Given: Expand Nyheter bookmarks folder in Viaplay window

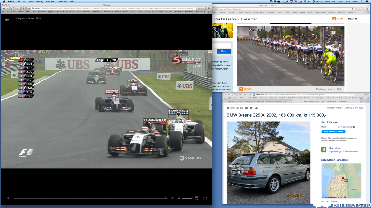Looking at the screenshot, I should pos(189,11).
